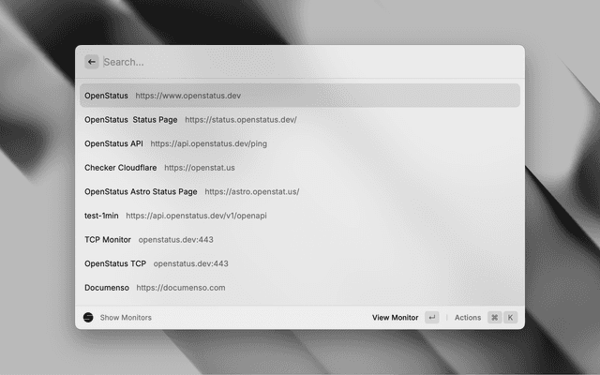Screen dimensions: 600x375
Task: Click the https://status.openstatus.dev/ URL text
Action: tap(241, 120)
